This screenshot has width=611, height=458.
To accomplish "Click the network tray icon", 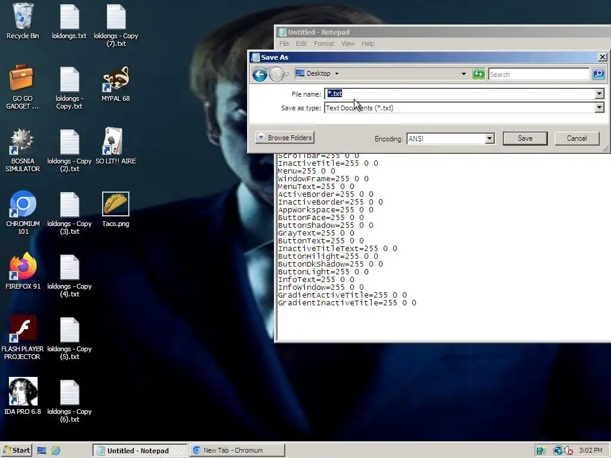I will [558, 451].
